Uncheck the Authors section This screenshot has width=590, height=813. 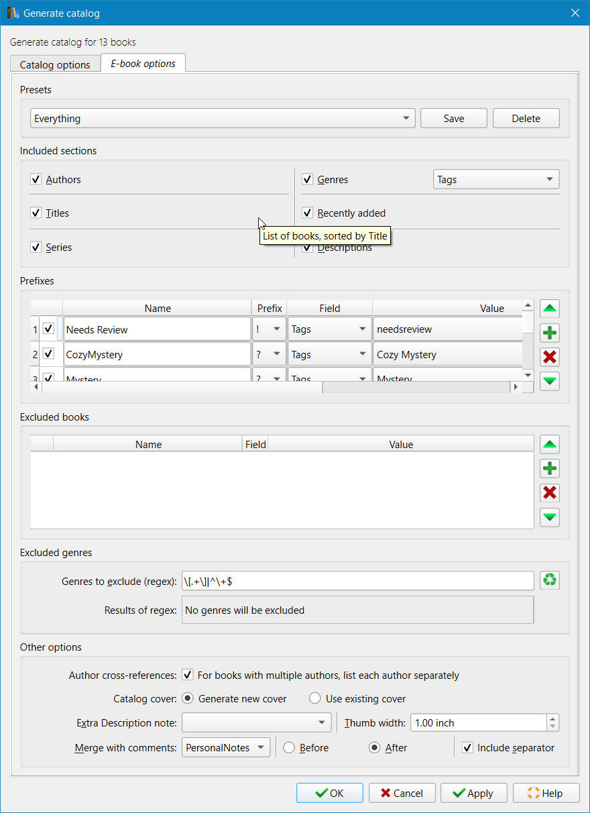[36, 180]
